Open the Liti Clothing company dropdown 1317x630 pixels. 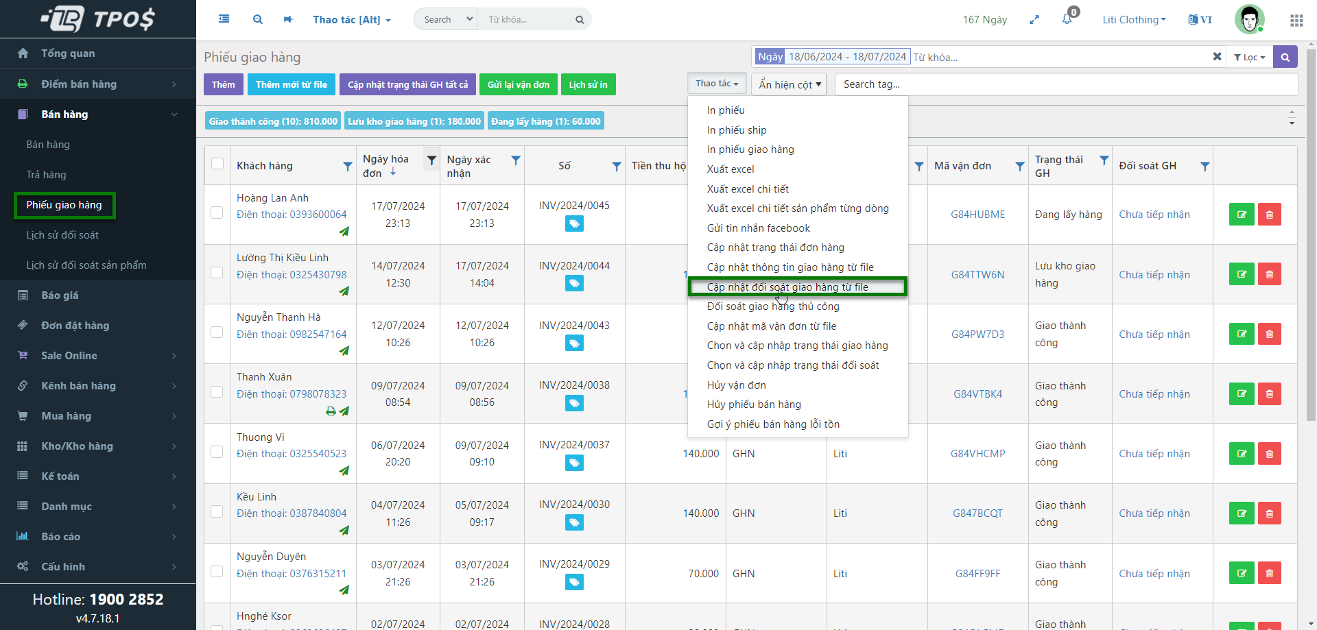pos(1134,20)
